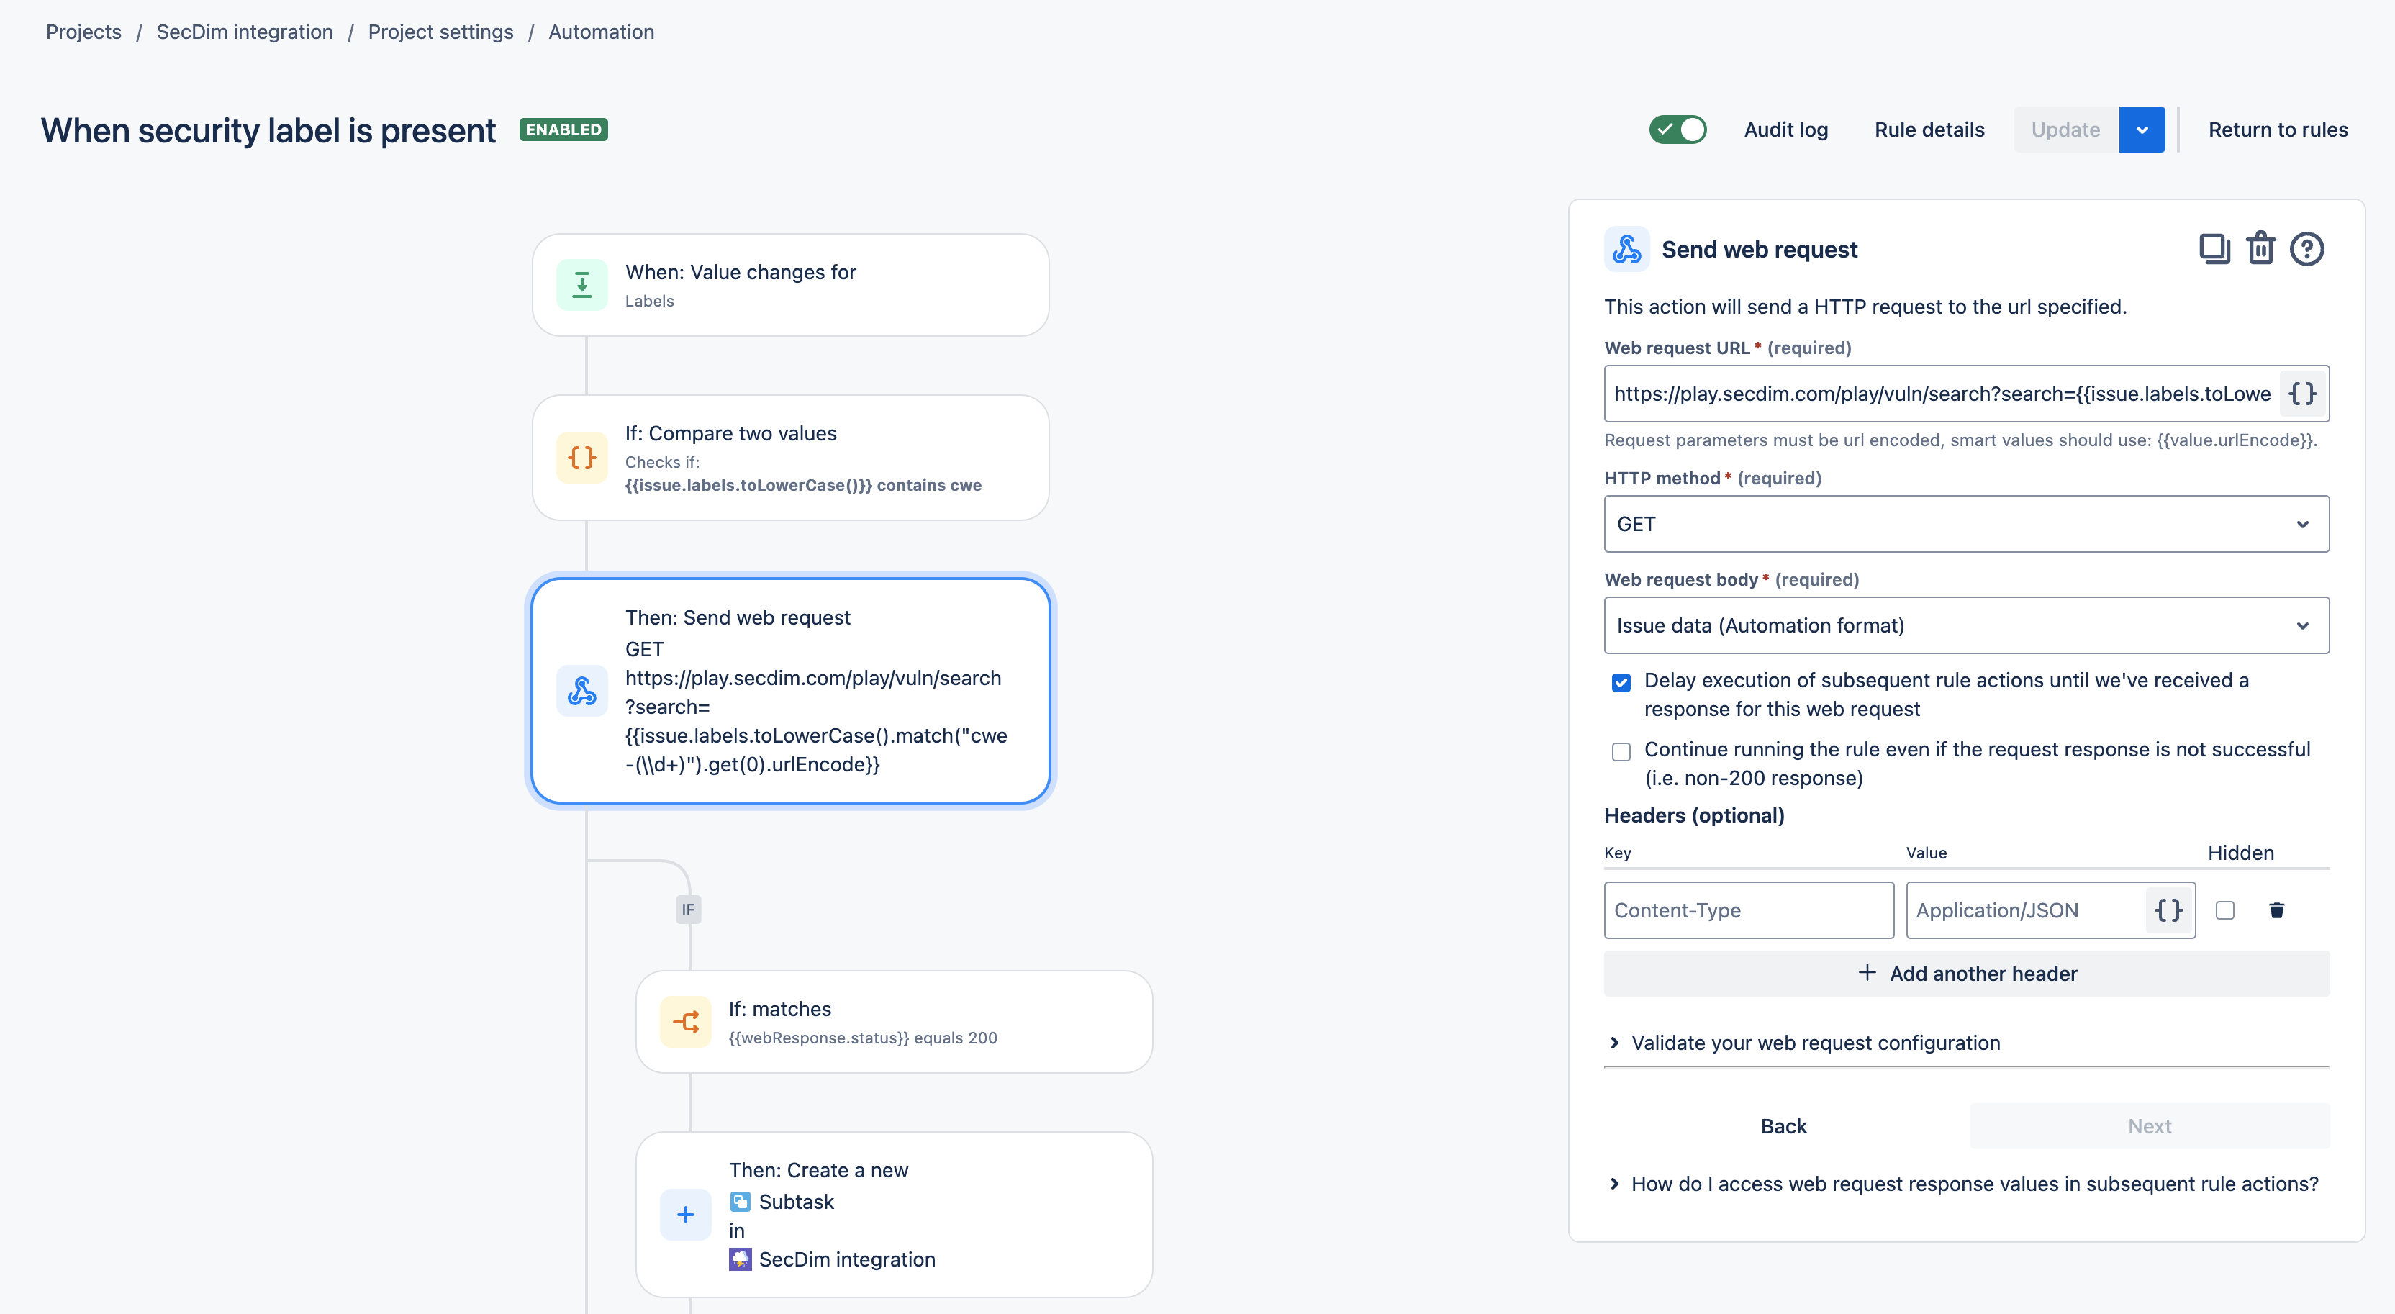2395x1314 pixels.
Task: Open the Projects breadcrumb menu
Action: pyautogui.click(x=83, y=31)
